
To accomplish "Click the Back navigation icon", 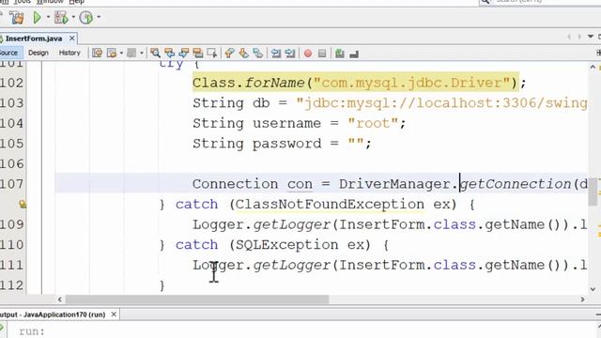I will click(112, 53).
